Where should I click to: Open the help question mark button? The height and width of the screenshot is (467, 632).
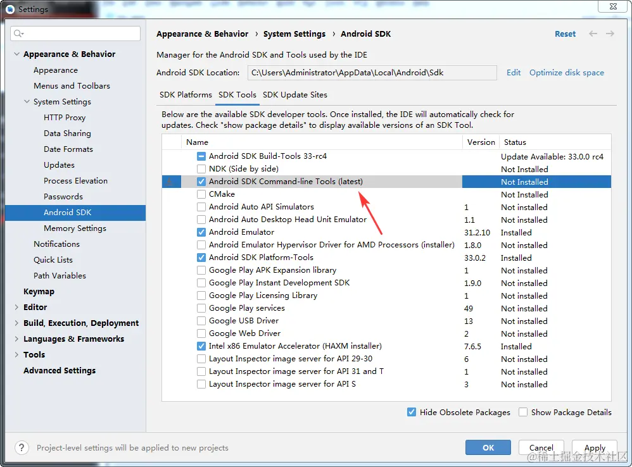click(22, 447)
